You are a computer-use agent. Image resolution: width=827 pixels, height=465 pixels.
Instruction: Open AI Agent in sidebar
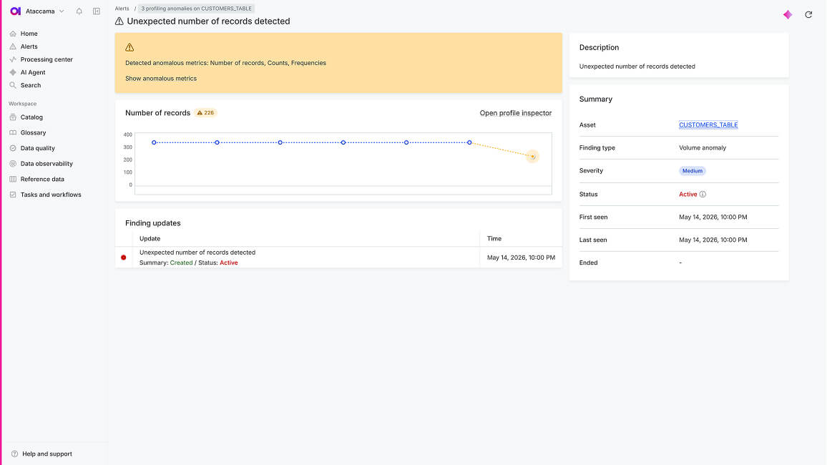click(x=33, y=72)
